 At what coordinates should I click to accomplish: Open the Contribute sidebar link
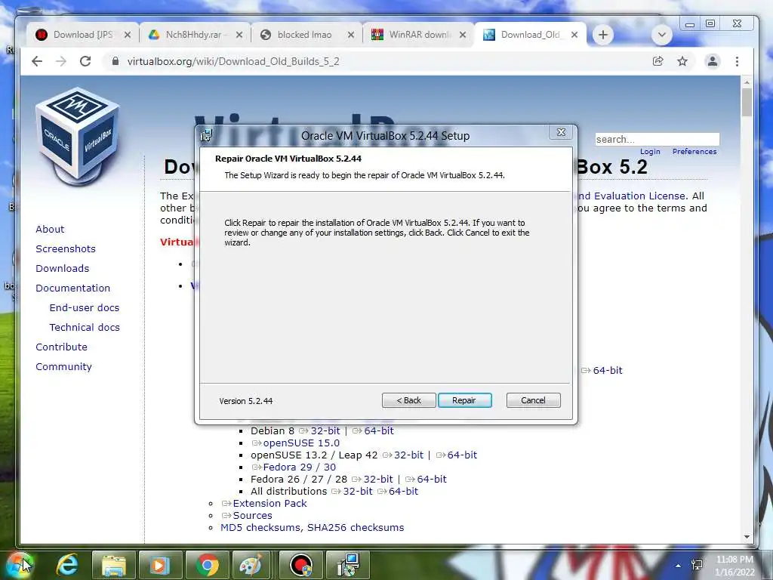62,347
